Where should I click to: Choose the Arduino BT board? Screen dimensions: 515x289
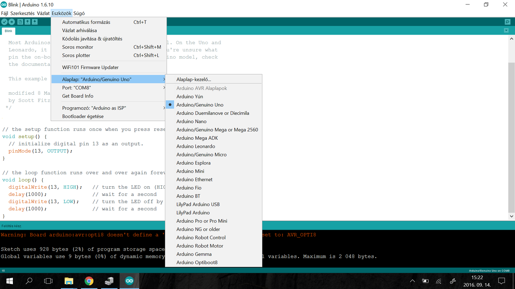click(x=214, y=196)
